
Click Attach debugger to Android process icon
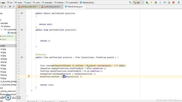169,3
